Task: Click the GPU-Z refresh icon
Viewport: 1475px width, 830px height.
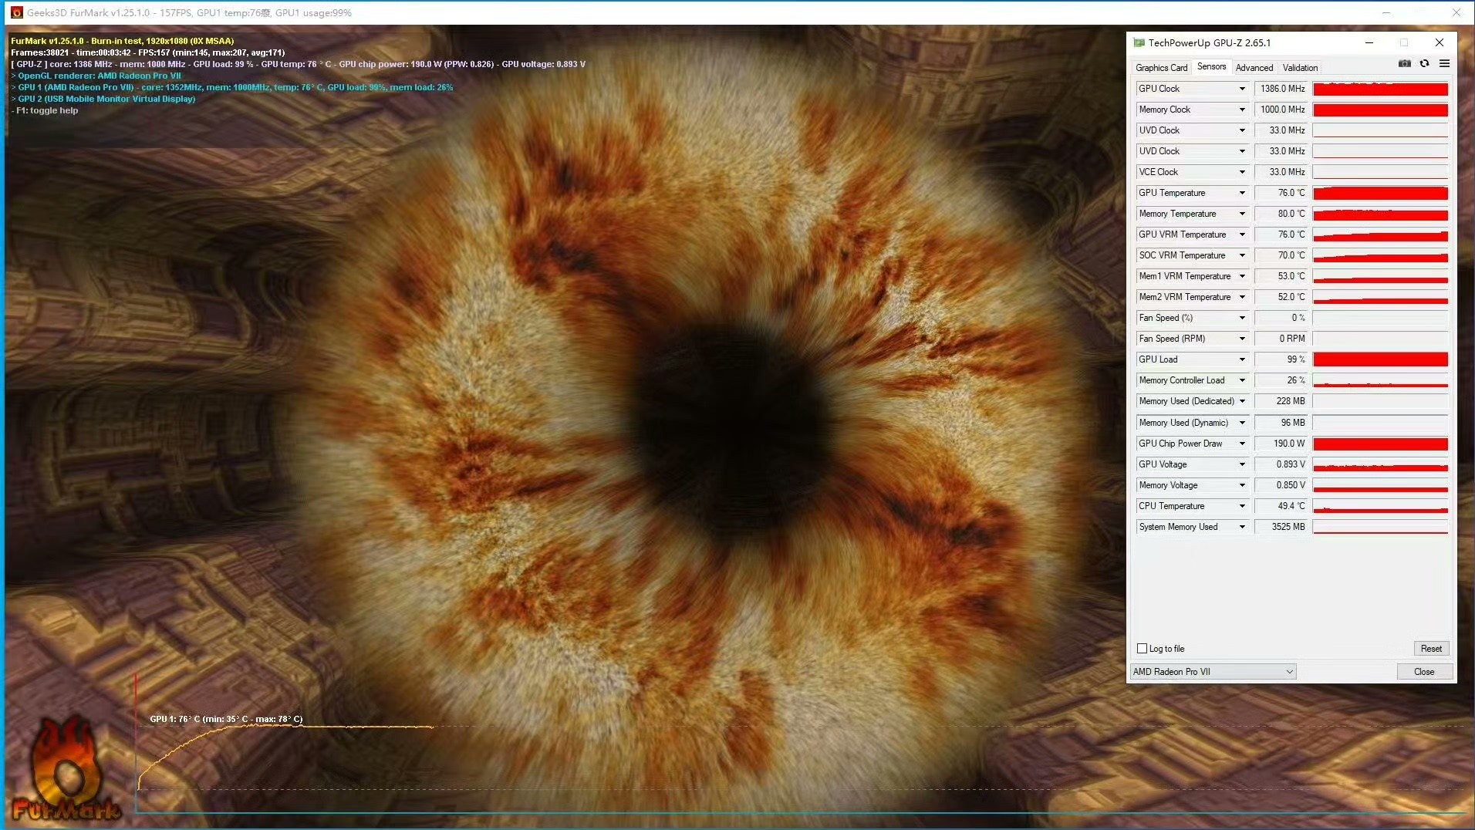Action: [x=1425, y=64]
